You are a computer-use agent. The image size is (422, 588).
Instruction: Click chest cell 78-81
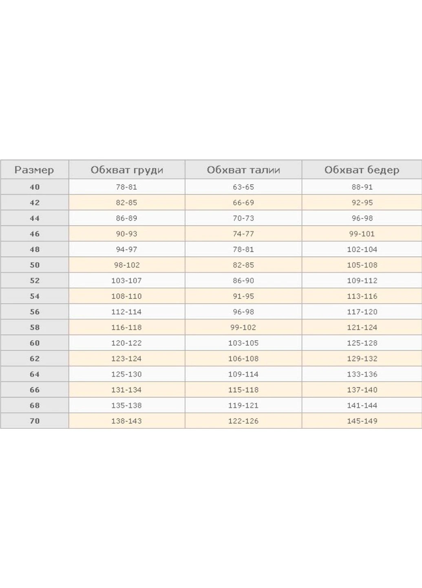click(x=127, y=187)
